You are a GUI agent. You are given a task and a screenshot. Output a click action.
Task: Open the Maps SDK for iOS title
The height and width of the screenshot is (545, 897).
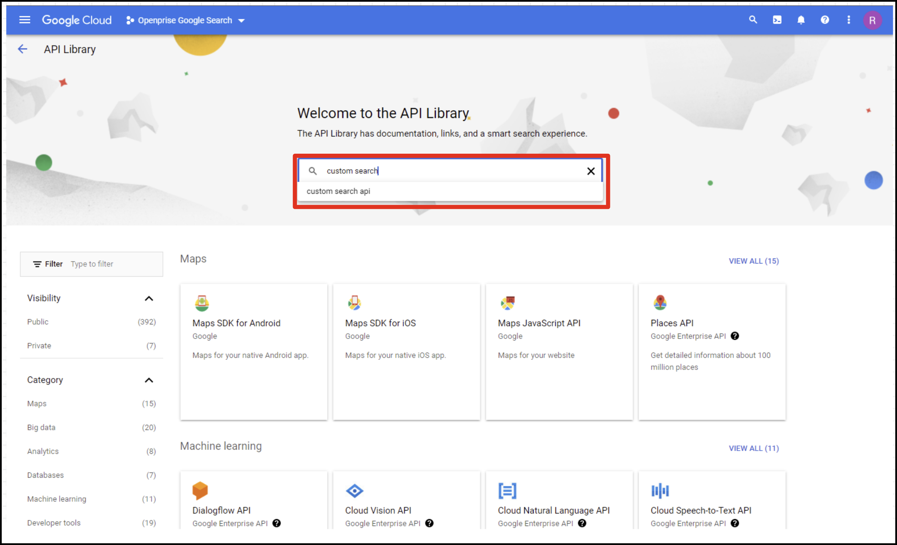coord(380,323)
